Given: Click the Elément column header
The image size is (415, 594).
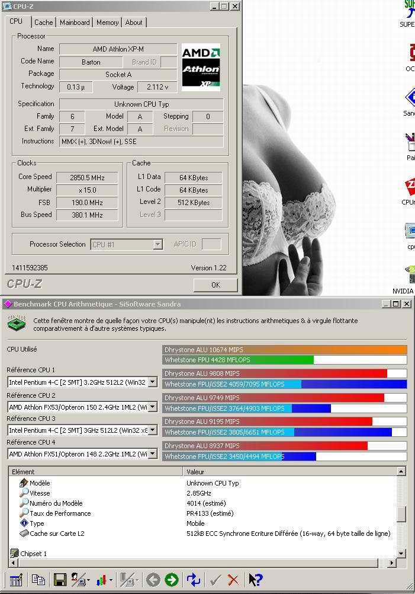Looking at the screenshot, I should [96, 471].
